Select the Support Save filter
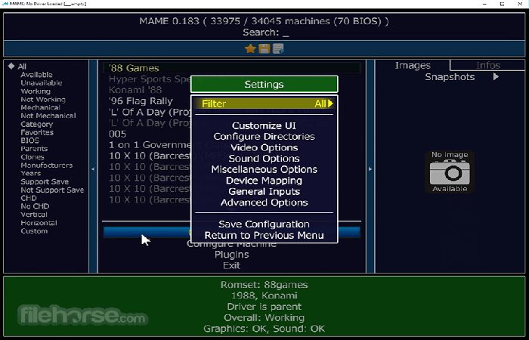 pyautogui.click(x=45, y=182)
